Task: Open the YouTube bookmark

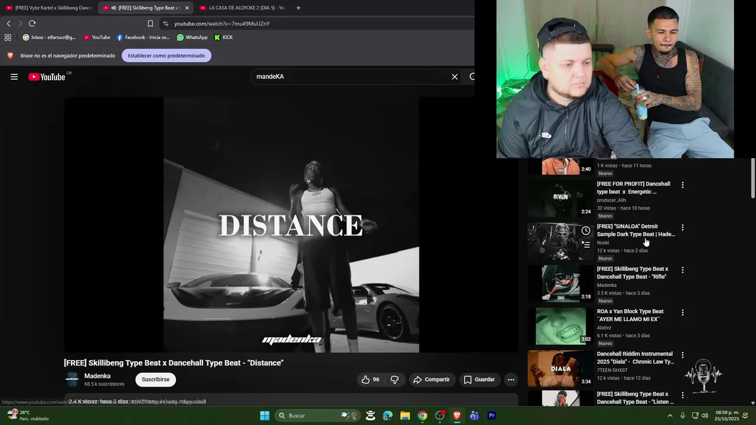Action: pyautogui.click(x=97, y=37)
